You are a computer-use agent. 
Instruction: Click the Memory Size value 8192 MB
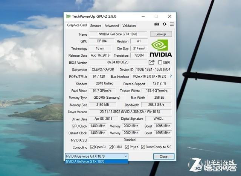pyautogui.click(x=102, y=105)
